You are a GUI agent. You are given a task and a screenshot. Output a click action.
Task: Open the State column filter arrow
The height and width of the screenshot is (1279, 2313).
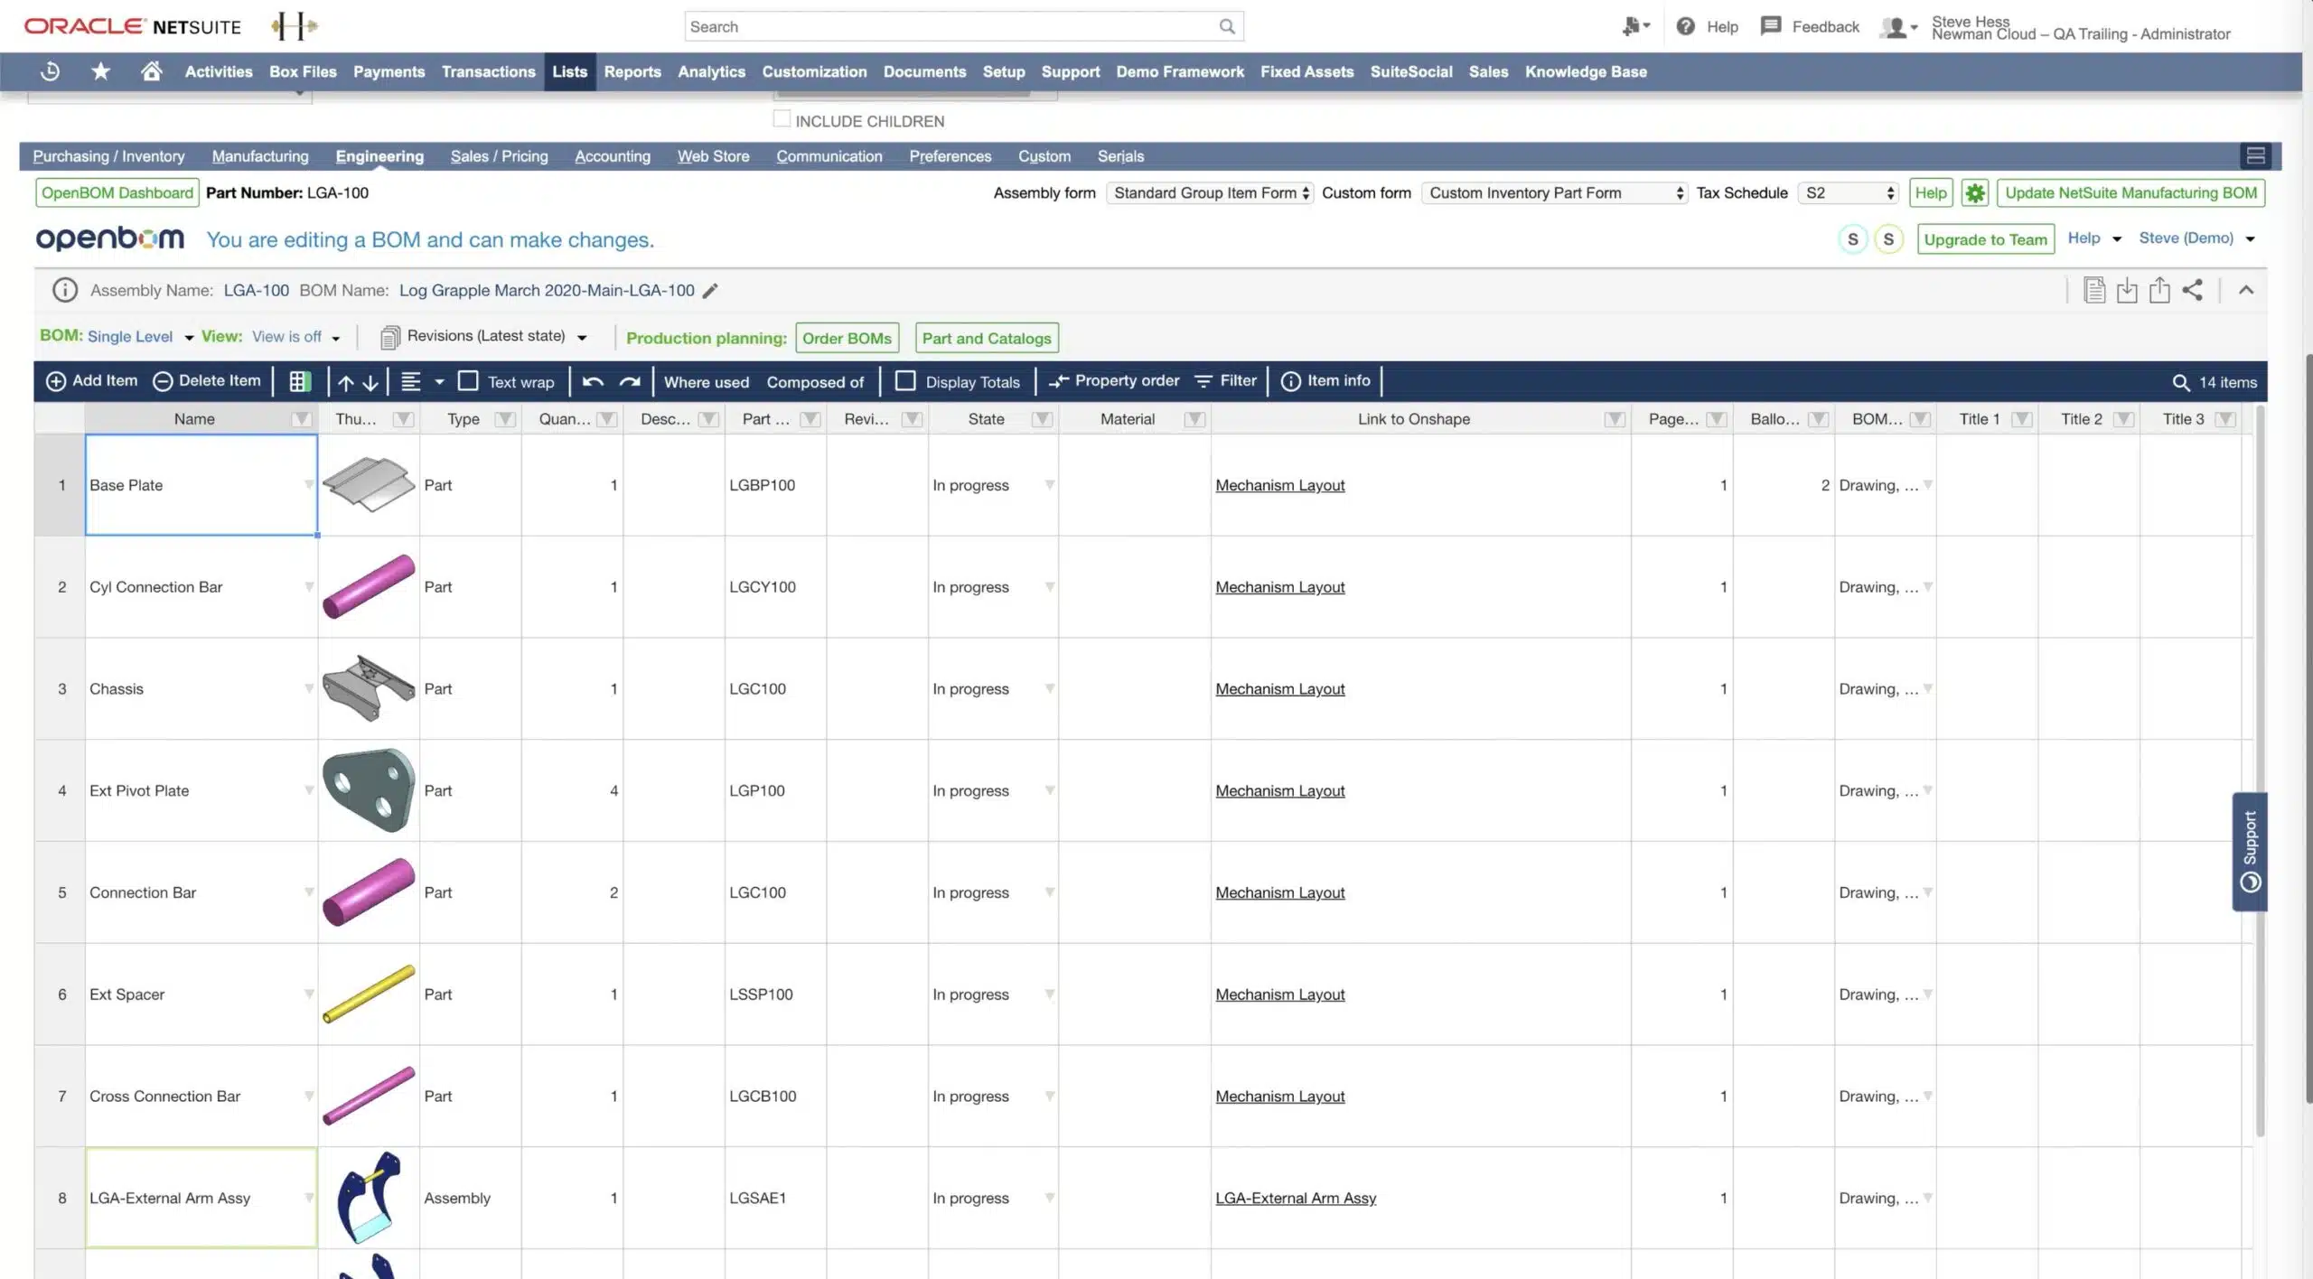click(1042, 419)
